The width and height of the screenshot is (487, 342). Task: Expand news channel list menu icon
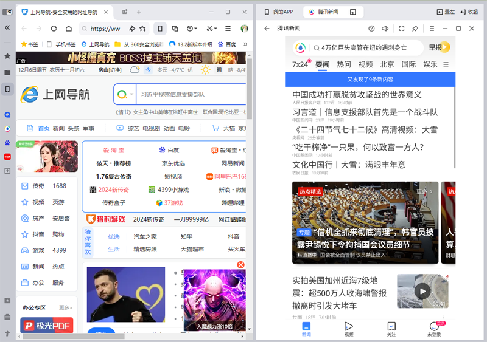click(x=446, y=64)
